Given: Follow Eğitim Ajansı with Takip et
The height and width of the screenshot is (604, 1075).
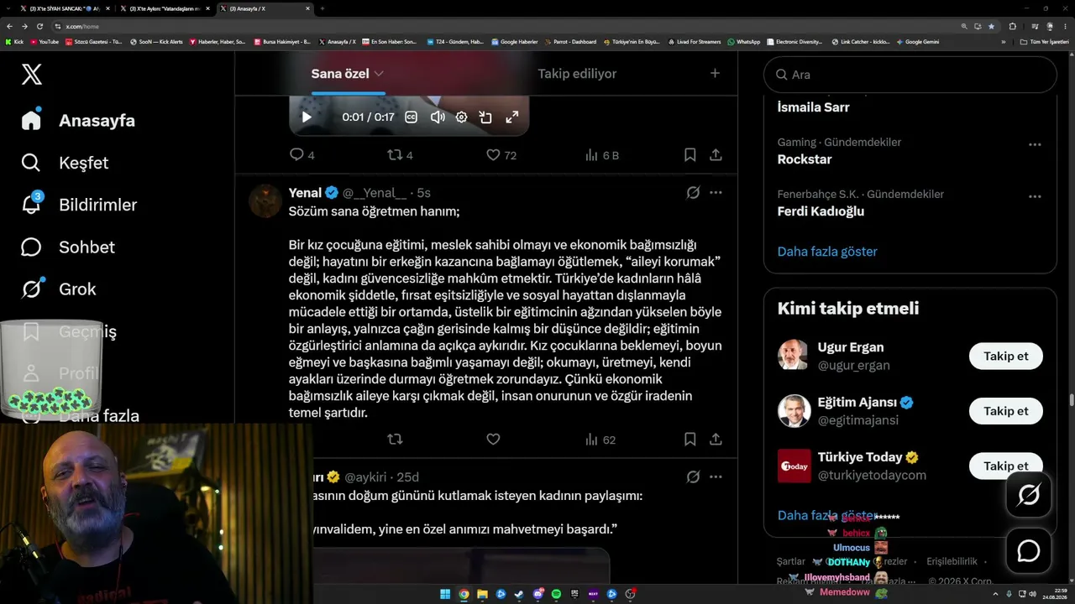Looking at the screenshot, I should tap(1006, 411).
